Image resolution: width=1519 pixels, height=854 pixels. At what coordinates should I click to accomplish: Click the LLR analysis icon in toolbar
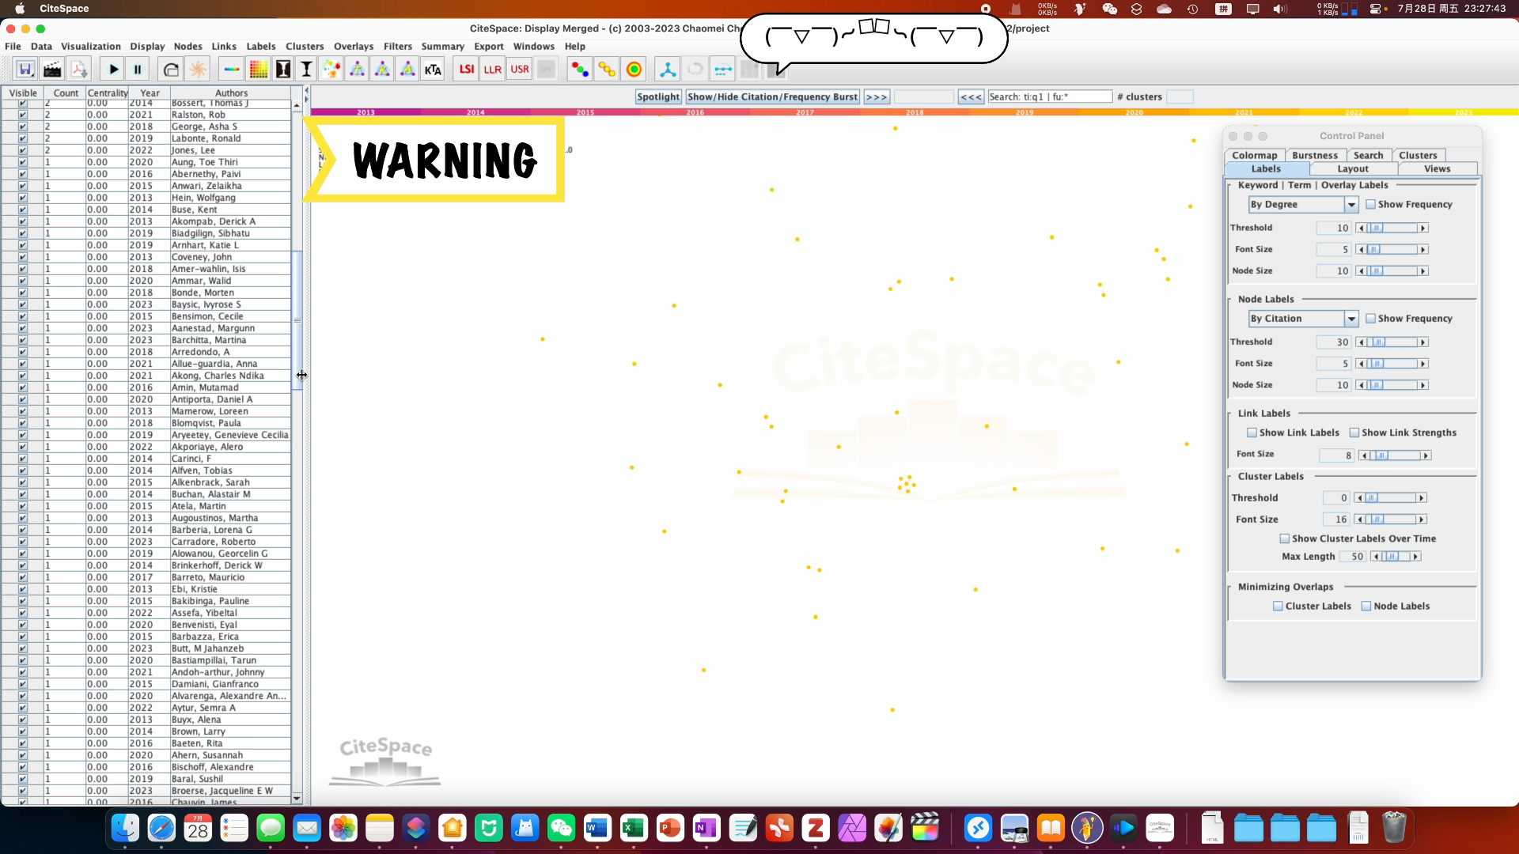pos(492,70)
